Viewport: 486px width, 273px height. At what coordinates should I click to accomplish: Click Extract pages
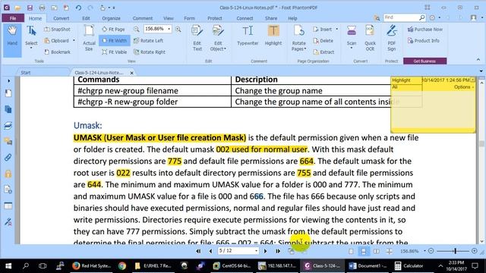[x=323, y=52]
